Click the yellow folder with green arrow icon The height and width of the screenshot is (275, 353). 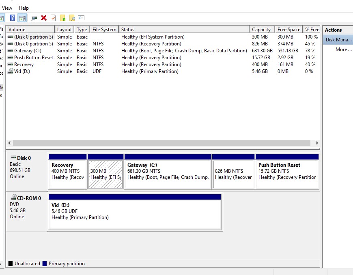pos(62,18)
